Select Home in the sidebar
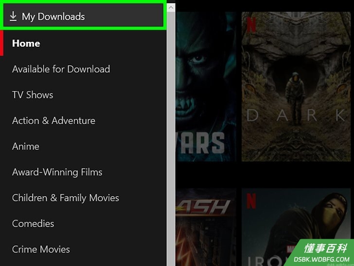354x266 pixels. point(83,43)
